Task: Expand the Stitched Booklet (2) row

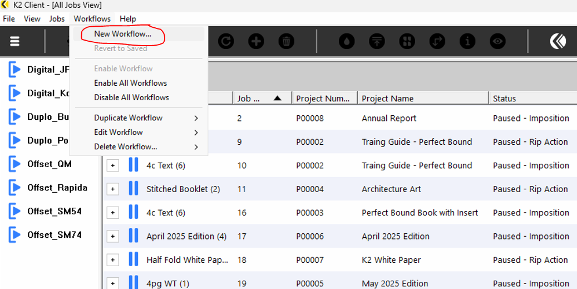Action: tap(112, 189)
